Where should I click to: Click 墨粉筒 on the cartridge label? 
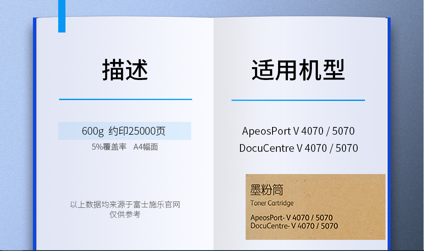pos(267,190)
